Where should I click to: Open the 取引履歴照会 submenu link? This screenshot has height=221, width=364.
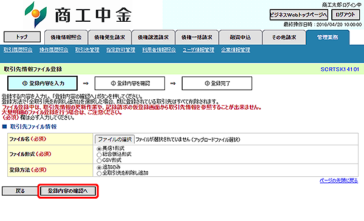[18, 50]
